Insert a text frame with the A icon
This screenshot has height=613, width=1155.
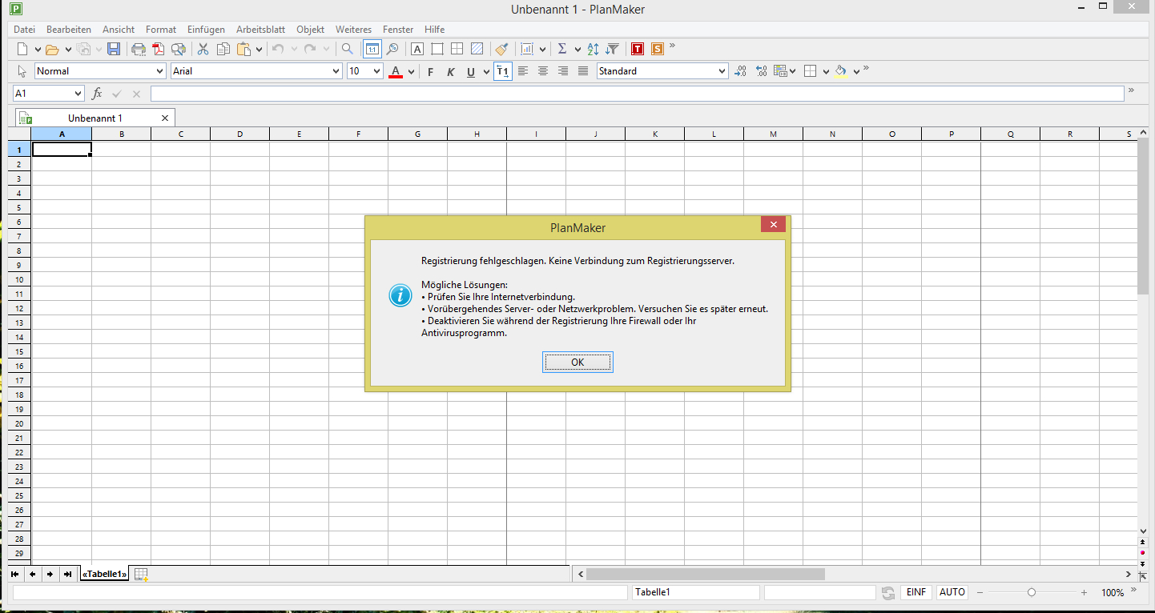point(417,50)
